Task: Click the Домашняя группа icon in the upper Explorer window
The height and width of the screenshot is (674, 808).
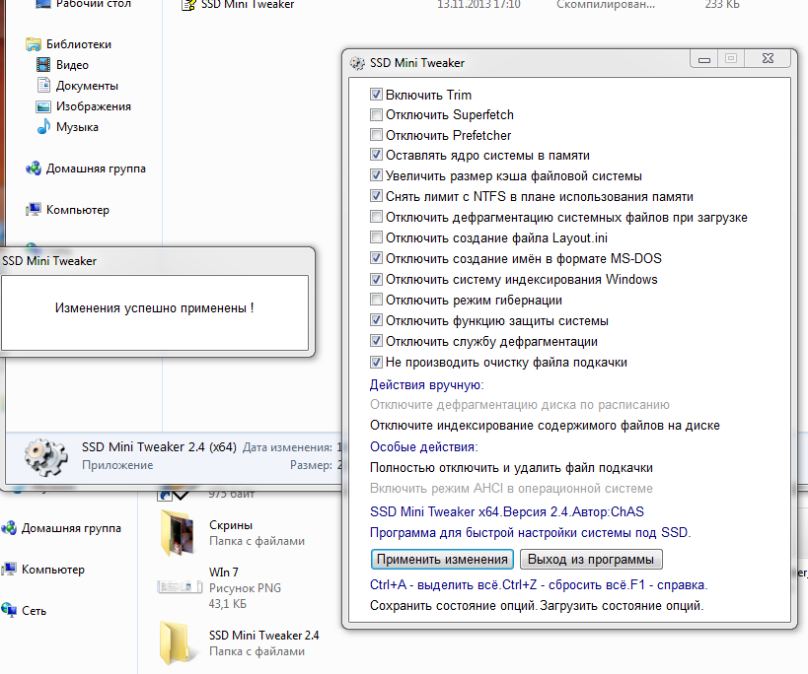Action: (34, 168)
